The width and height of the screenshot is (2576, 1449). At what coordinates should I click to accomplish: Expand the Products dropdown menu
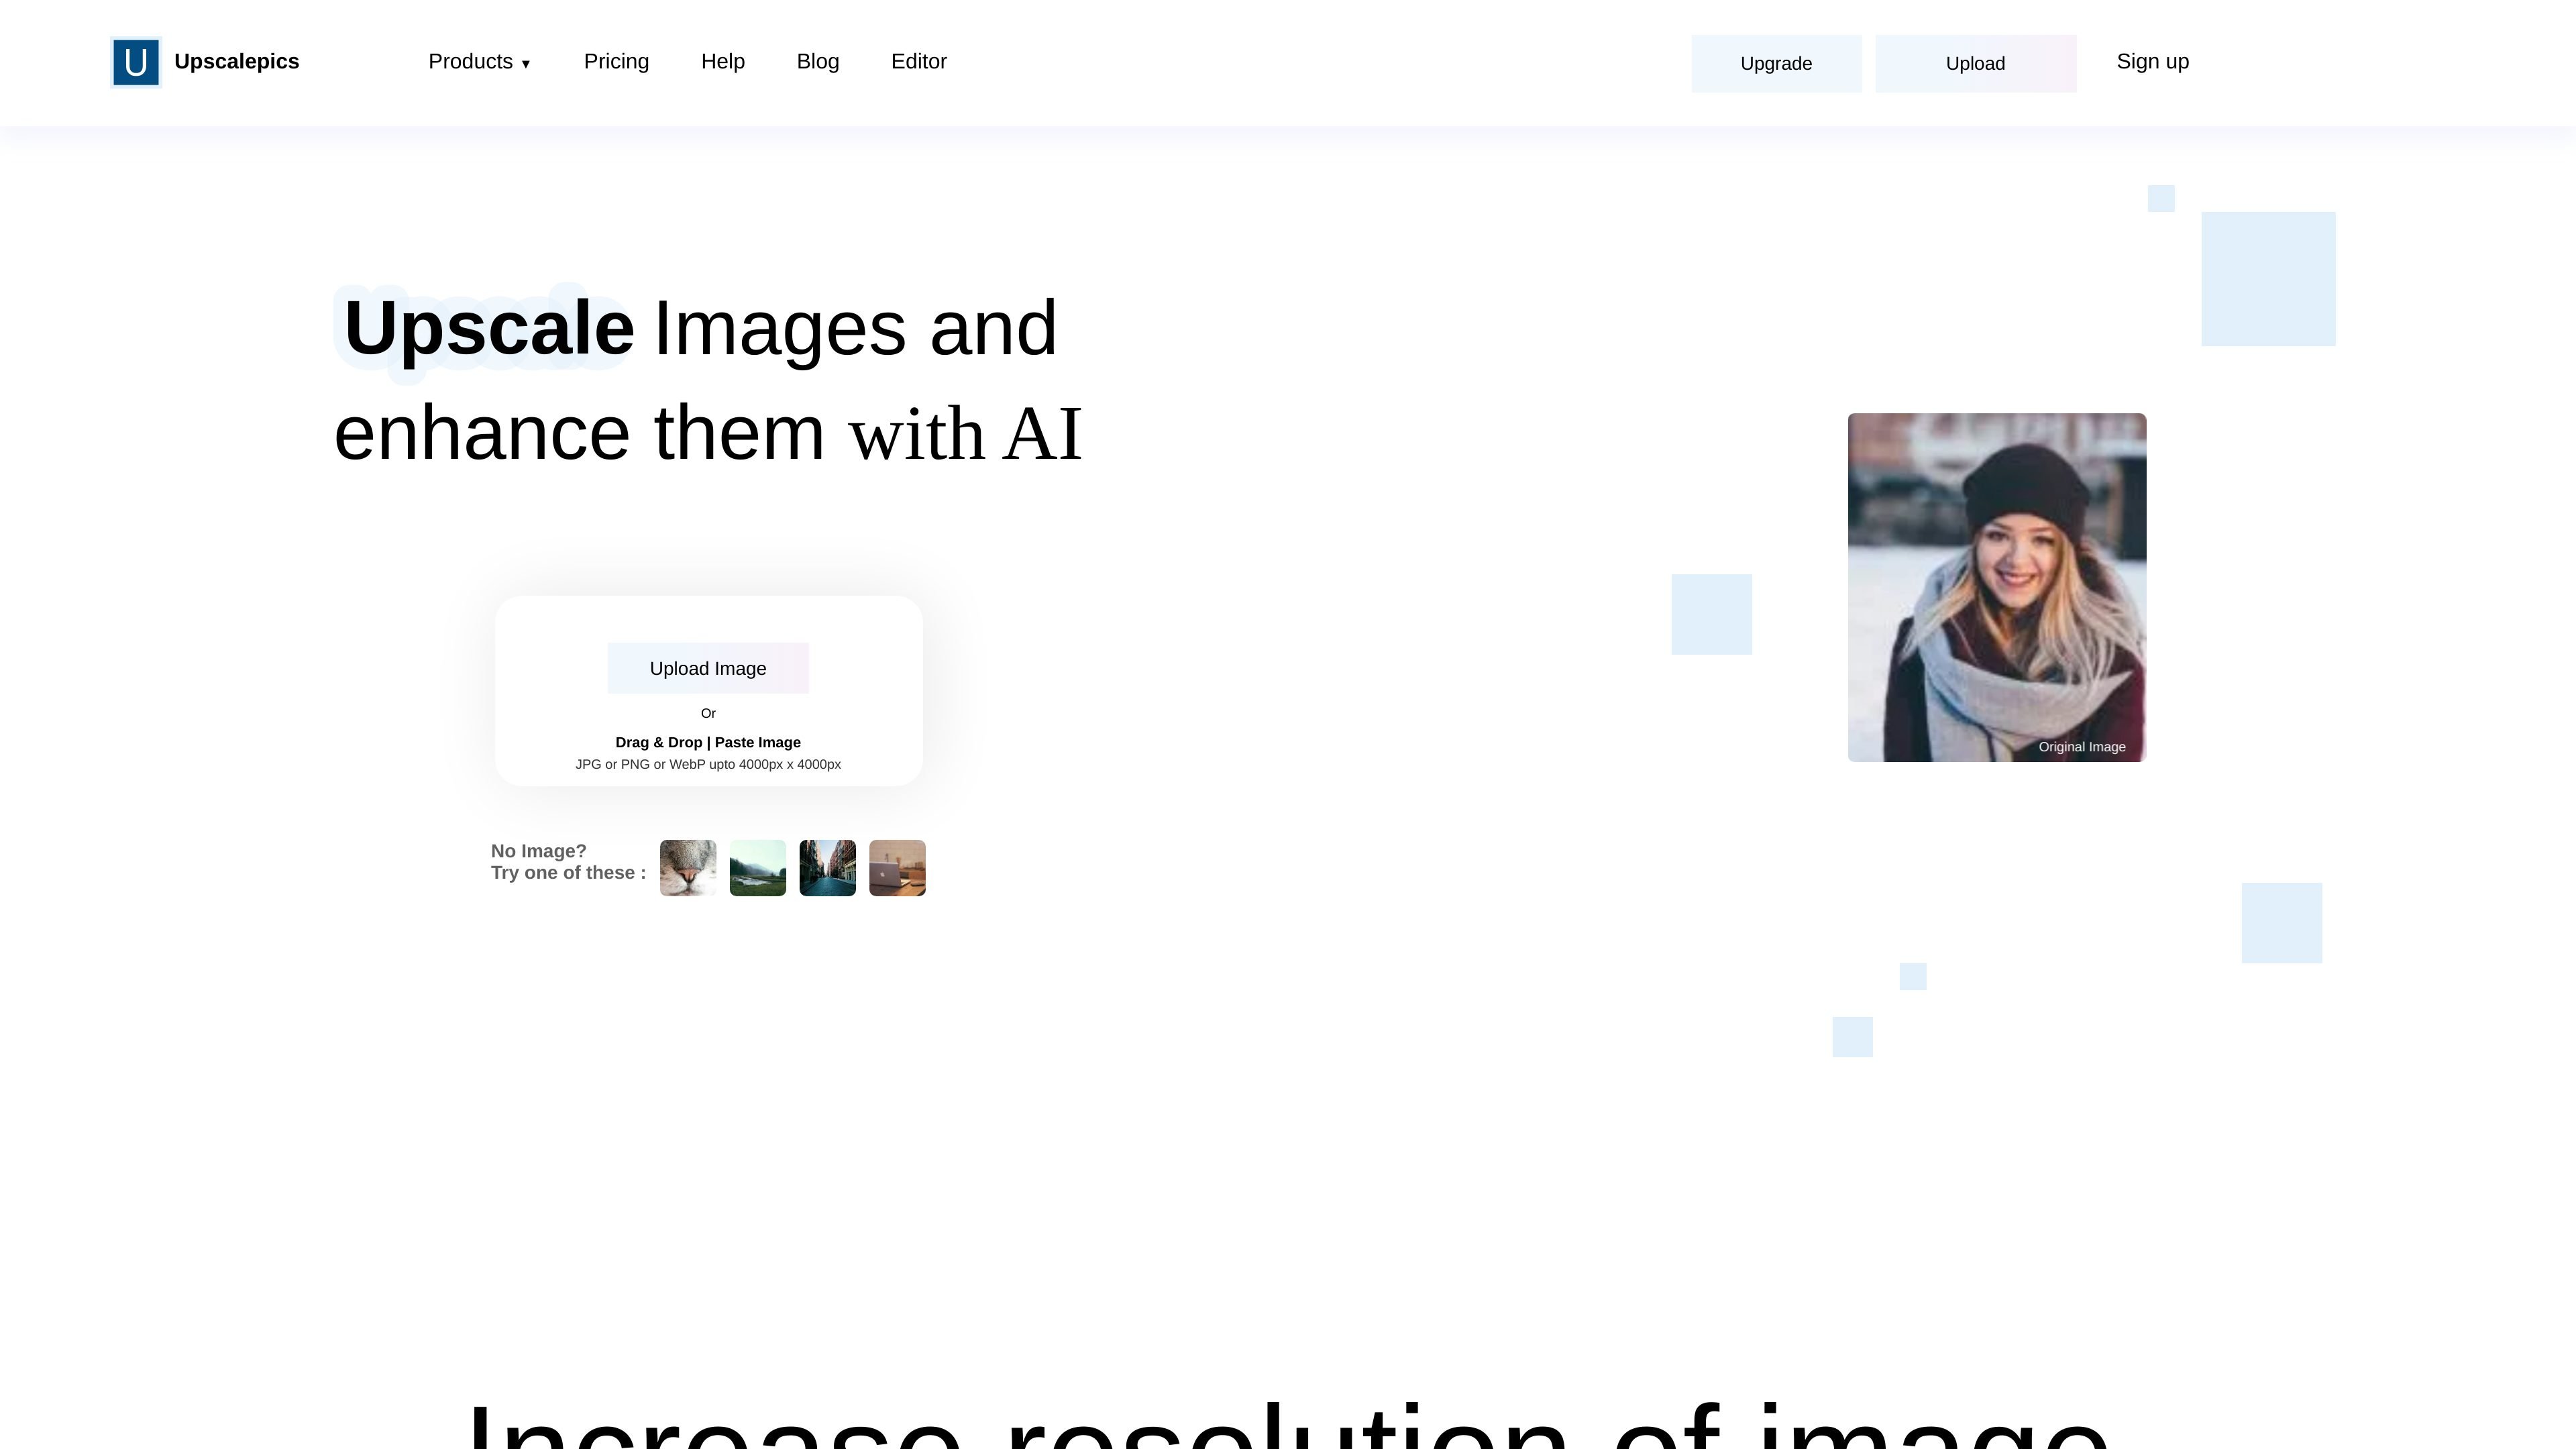coord(479,62)
